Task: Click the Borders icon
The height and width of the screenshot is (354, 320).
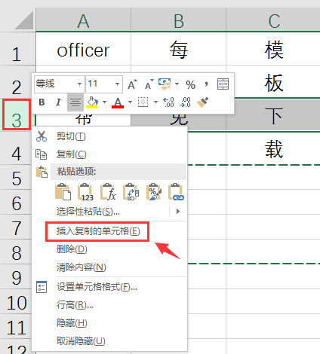Action: 143,102
